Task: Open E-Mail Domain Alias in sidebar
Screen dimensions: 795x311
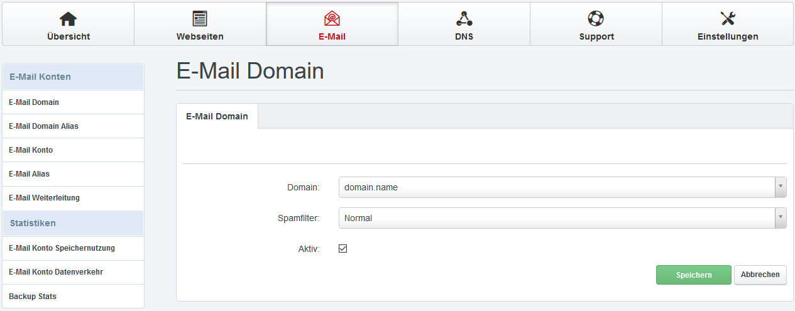Action: coord(43,126)
